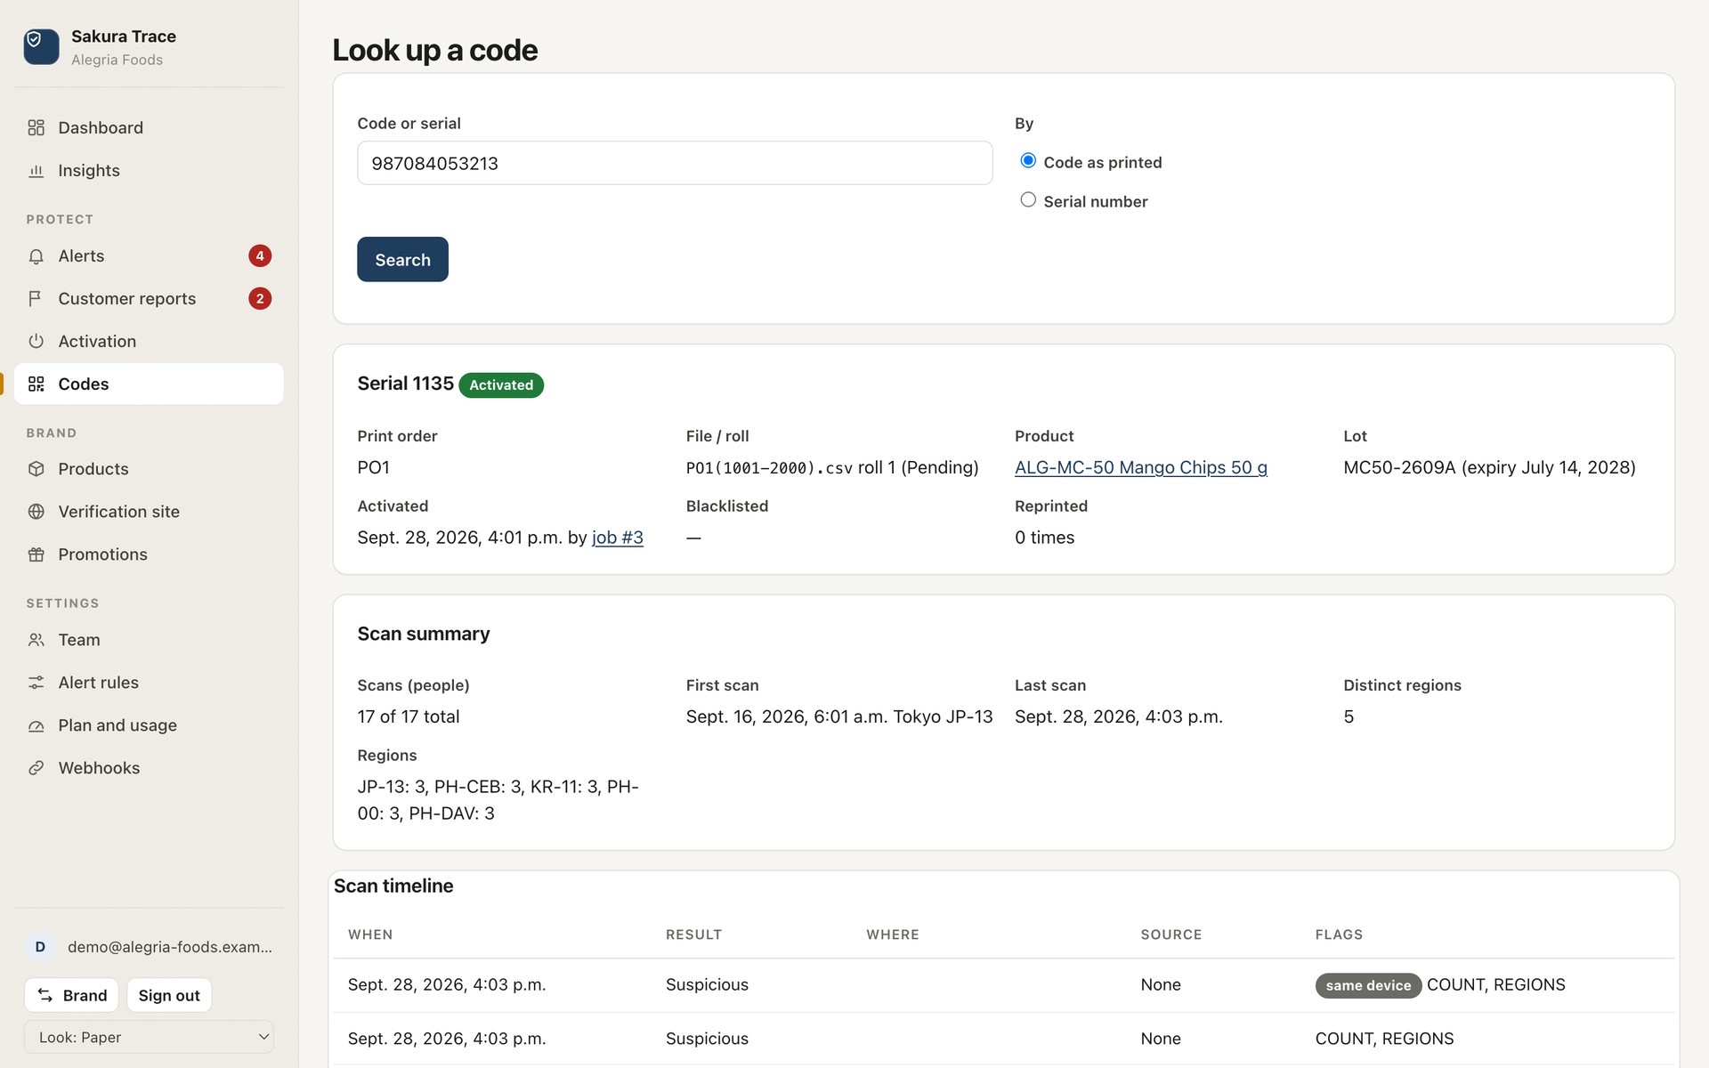Click the Webhooks link icon
The image size is (1709, 1068).
(x=36, y=768)
